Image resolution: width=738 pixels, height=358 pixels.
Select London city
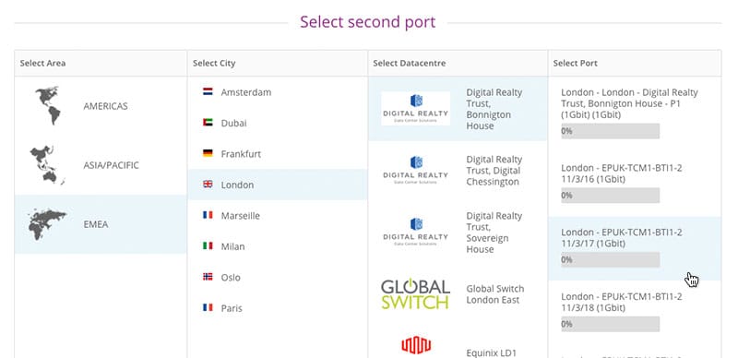(278, 185)
